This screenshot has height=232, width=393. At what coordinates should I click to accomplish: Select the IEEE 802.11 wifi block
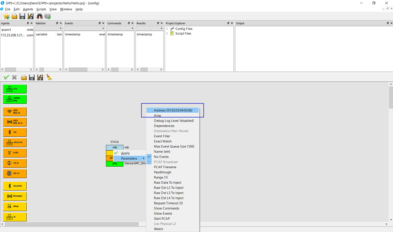pyautogui.click(x=15, y=111)
